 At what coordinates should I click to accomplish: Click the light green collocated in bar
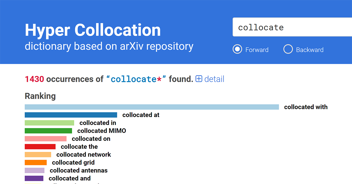49,123
